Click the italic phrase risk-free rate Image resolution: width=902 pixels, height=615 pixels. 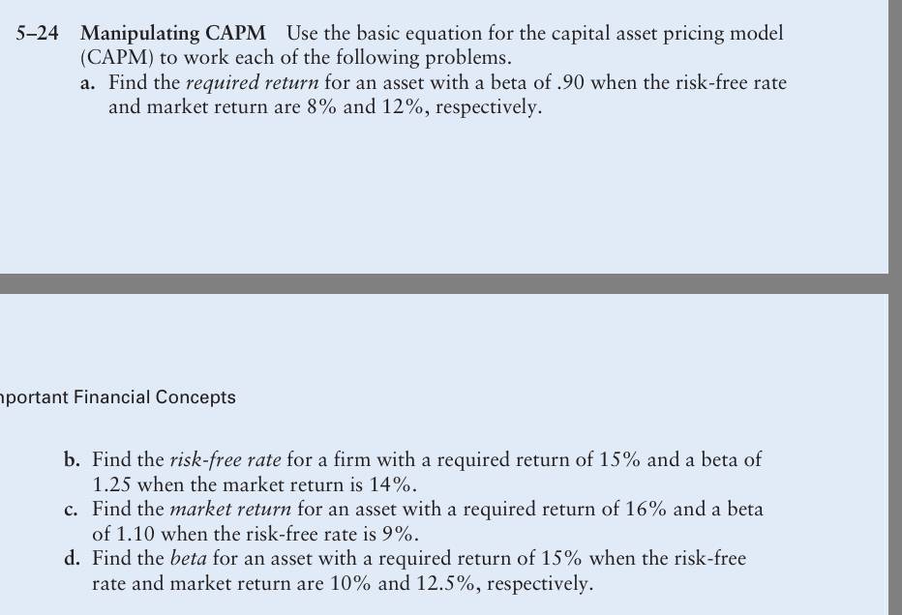225,460
